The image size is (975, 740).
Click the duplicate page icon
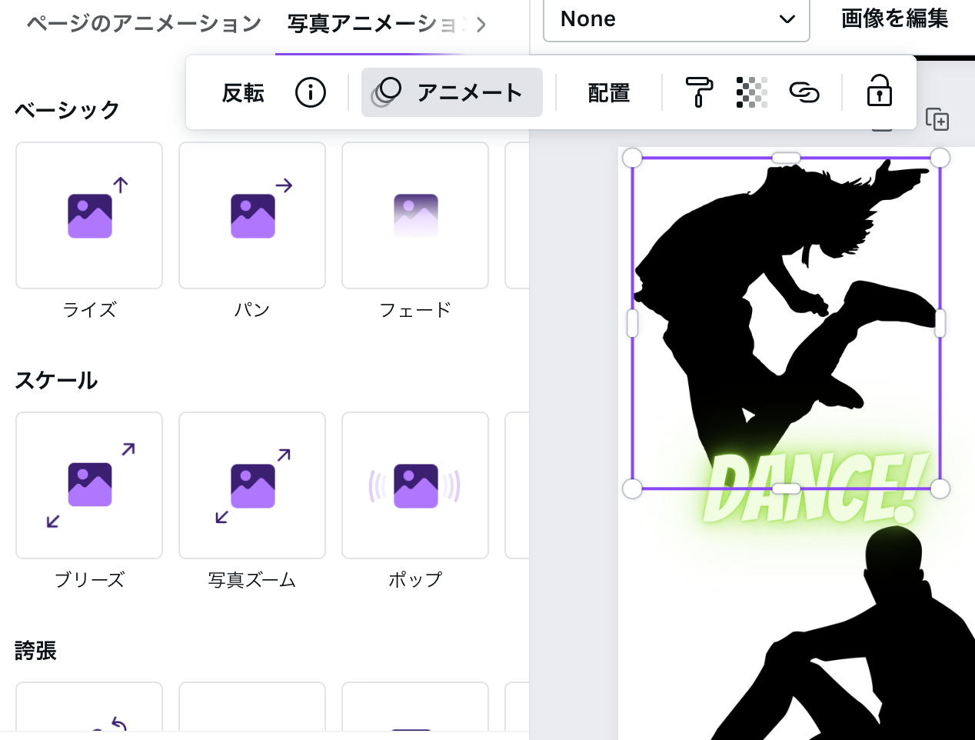coord(937,119)
